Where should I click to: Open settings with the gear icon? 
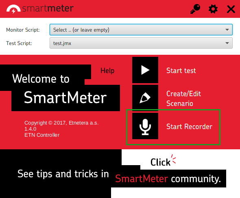213,9
